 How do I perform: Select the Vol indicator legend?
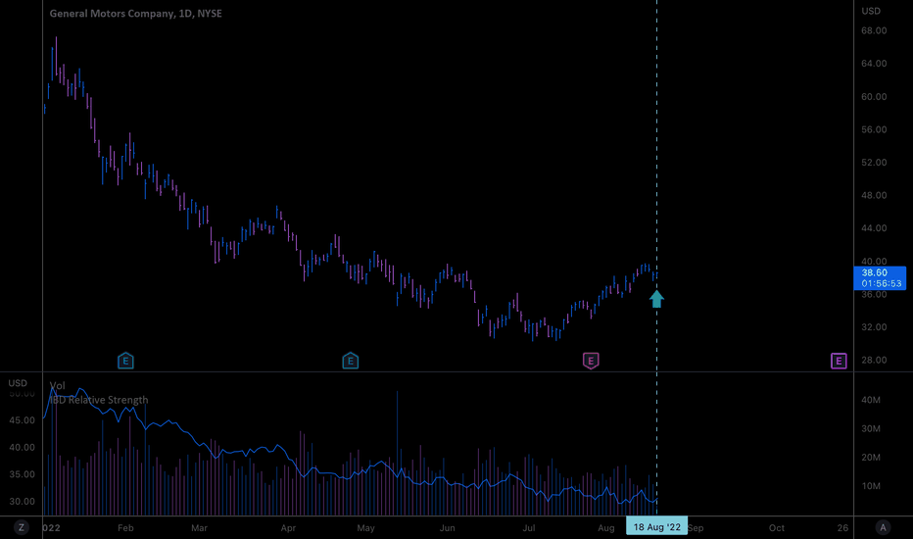click(58, 386)
